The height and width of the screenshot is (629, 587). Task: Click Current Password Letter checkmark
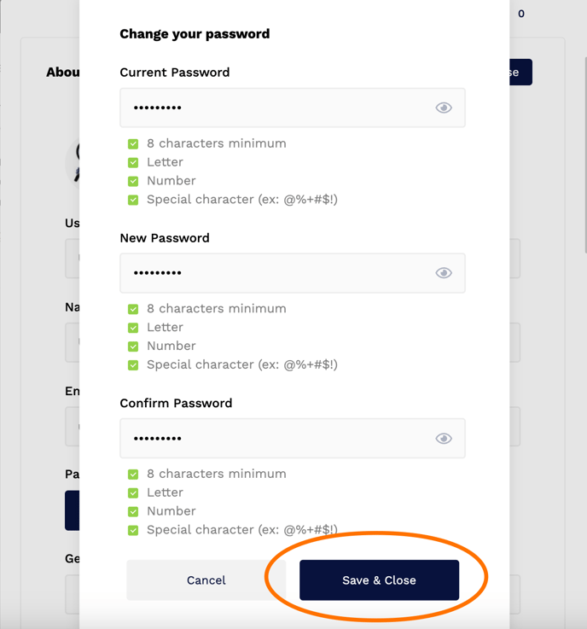coord(133,162)
